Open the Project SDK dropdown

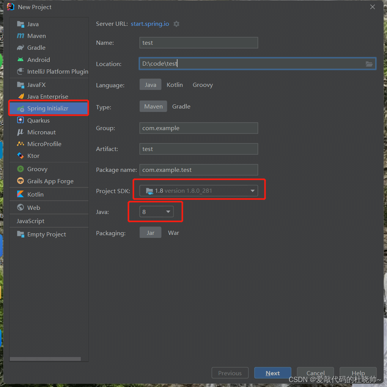pyautogui.click(x=199, y=191)
